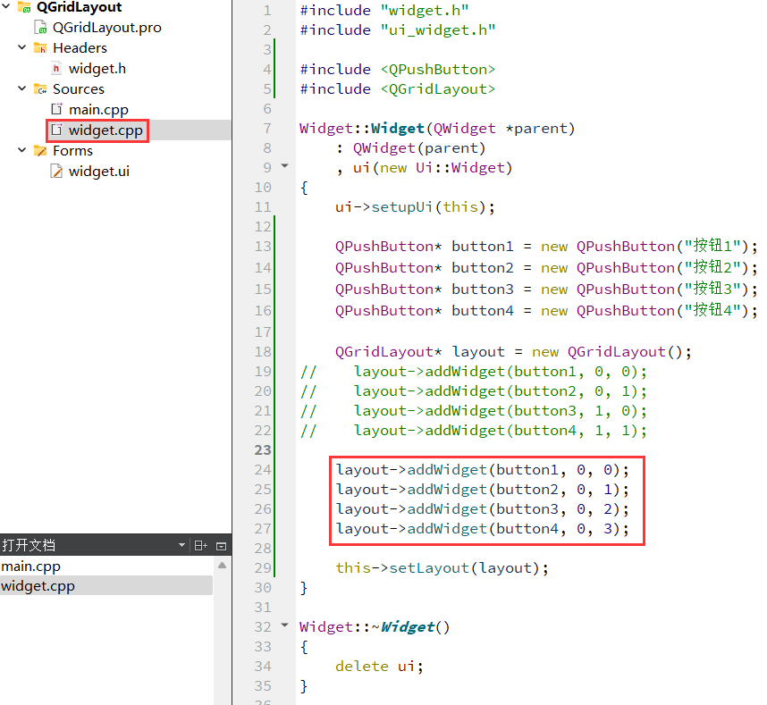
Task: Click addWidget(button1, 0, 0) on line 24
Action: 483,470
